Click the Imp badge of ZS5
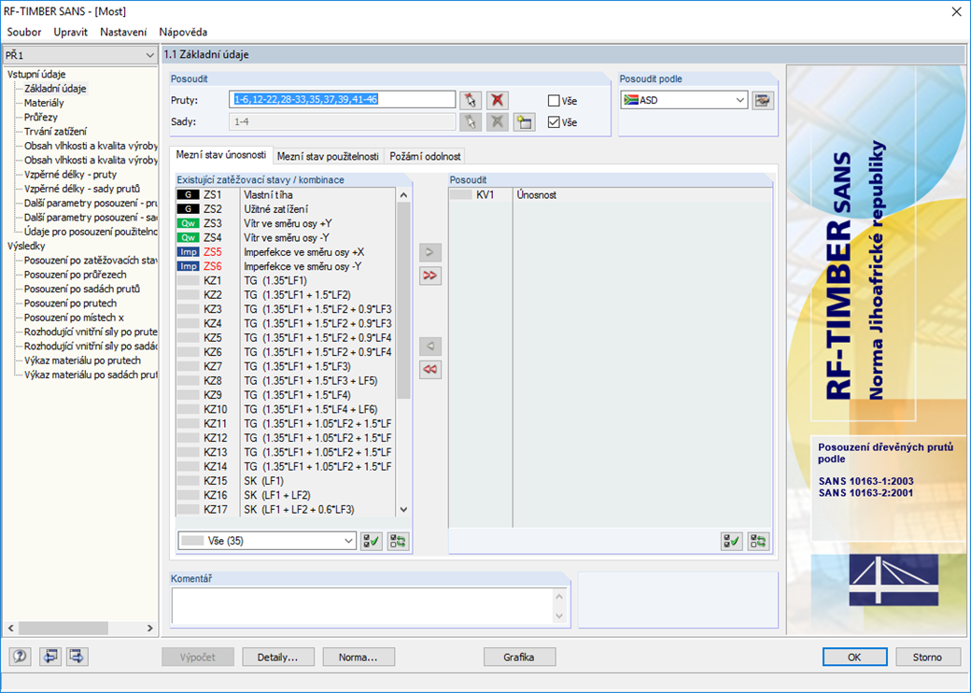971x693 pixels. pyautogui.click(x=189, y=252)
